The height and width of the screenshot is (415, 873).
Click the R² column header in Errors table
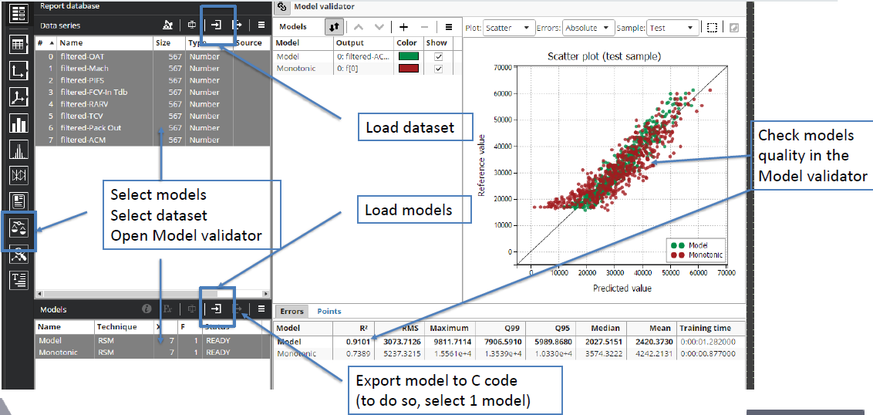[x=353, y=328]
